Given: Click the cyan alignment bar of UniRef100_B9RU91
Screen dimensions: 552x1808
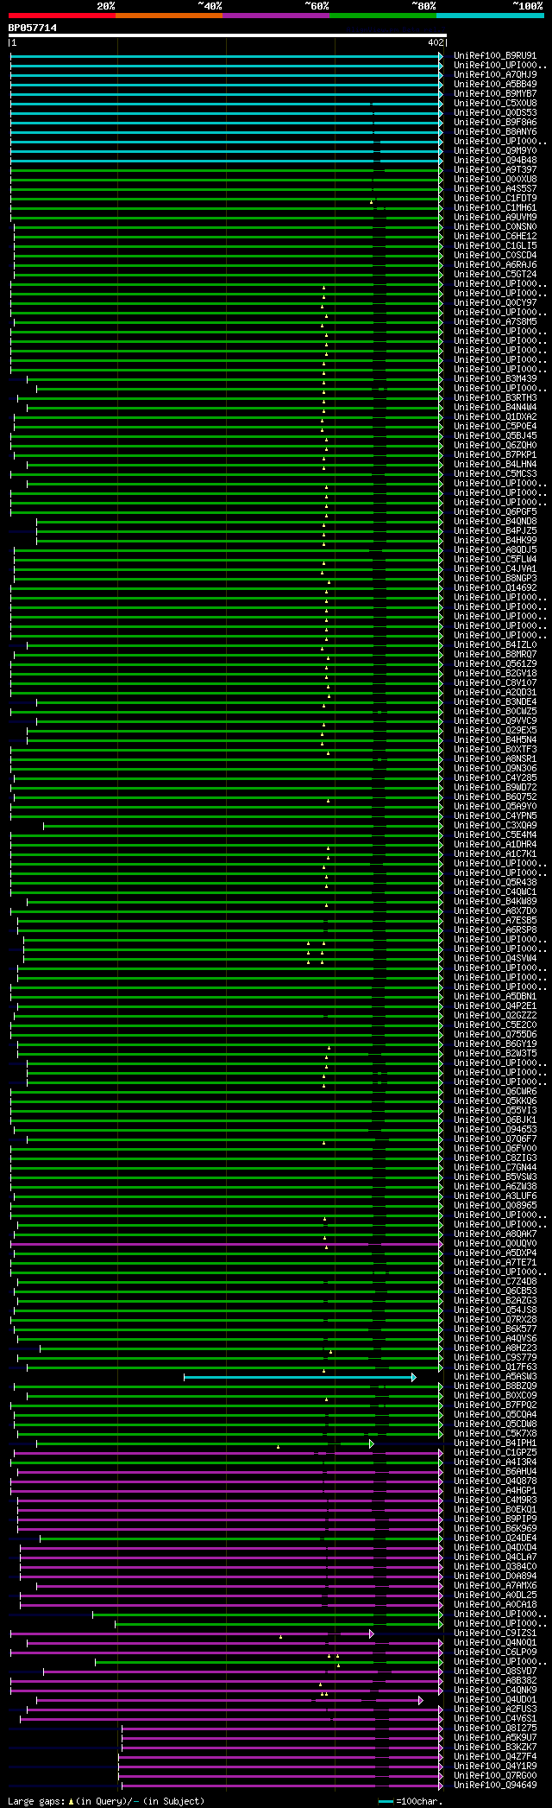Looking at the screenshot, I should (x=225, y=56).
